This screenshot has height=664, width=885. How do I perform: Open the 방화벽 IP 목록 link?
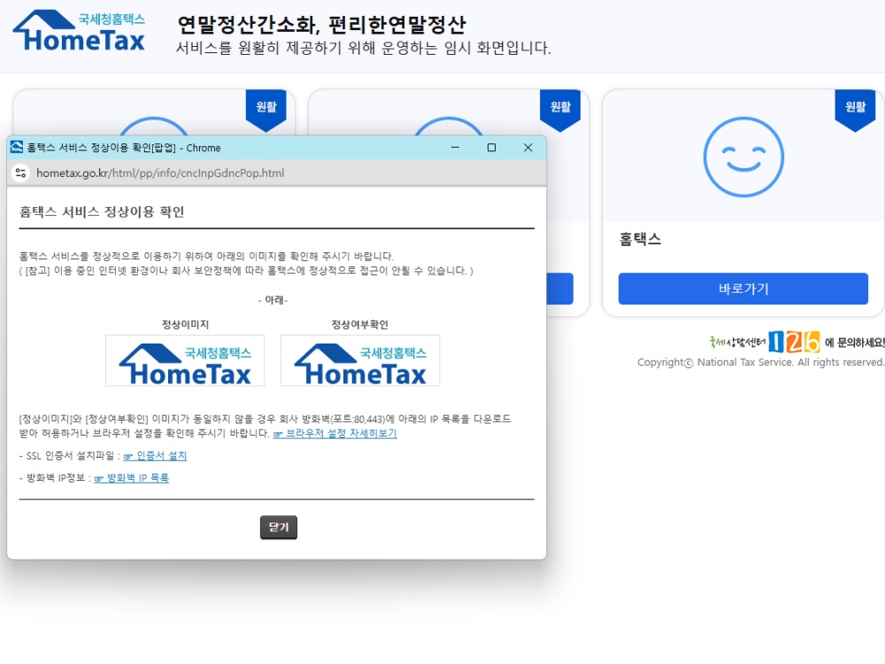coord(132,478)
